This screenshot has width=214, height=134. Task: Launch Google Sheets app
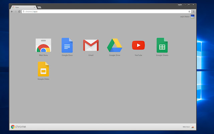click(162, 45)
